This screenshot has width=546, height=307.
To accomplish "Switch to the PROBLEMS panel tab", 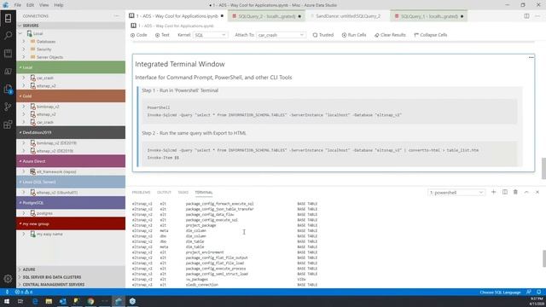I will [141, 192].
